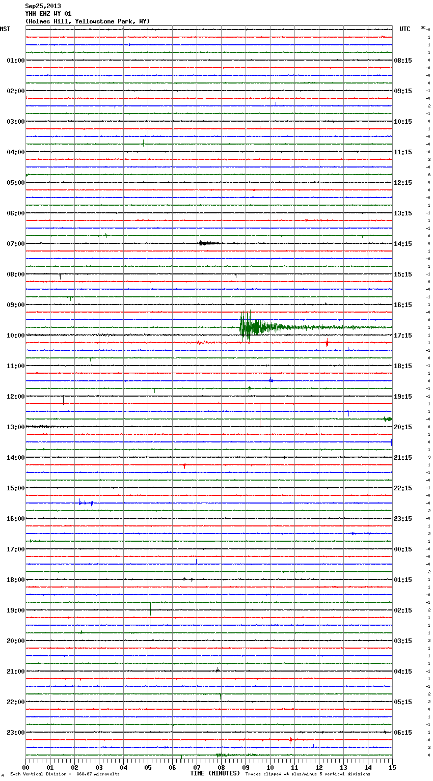Click the MST column header
Viewport: 433px width, 781px height.
[x=5, y=29]
